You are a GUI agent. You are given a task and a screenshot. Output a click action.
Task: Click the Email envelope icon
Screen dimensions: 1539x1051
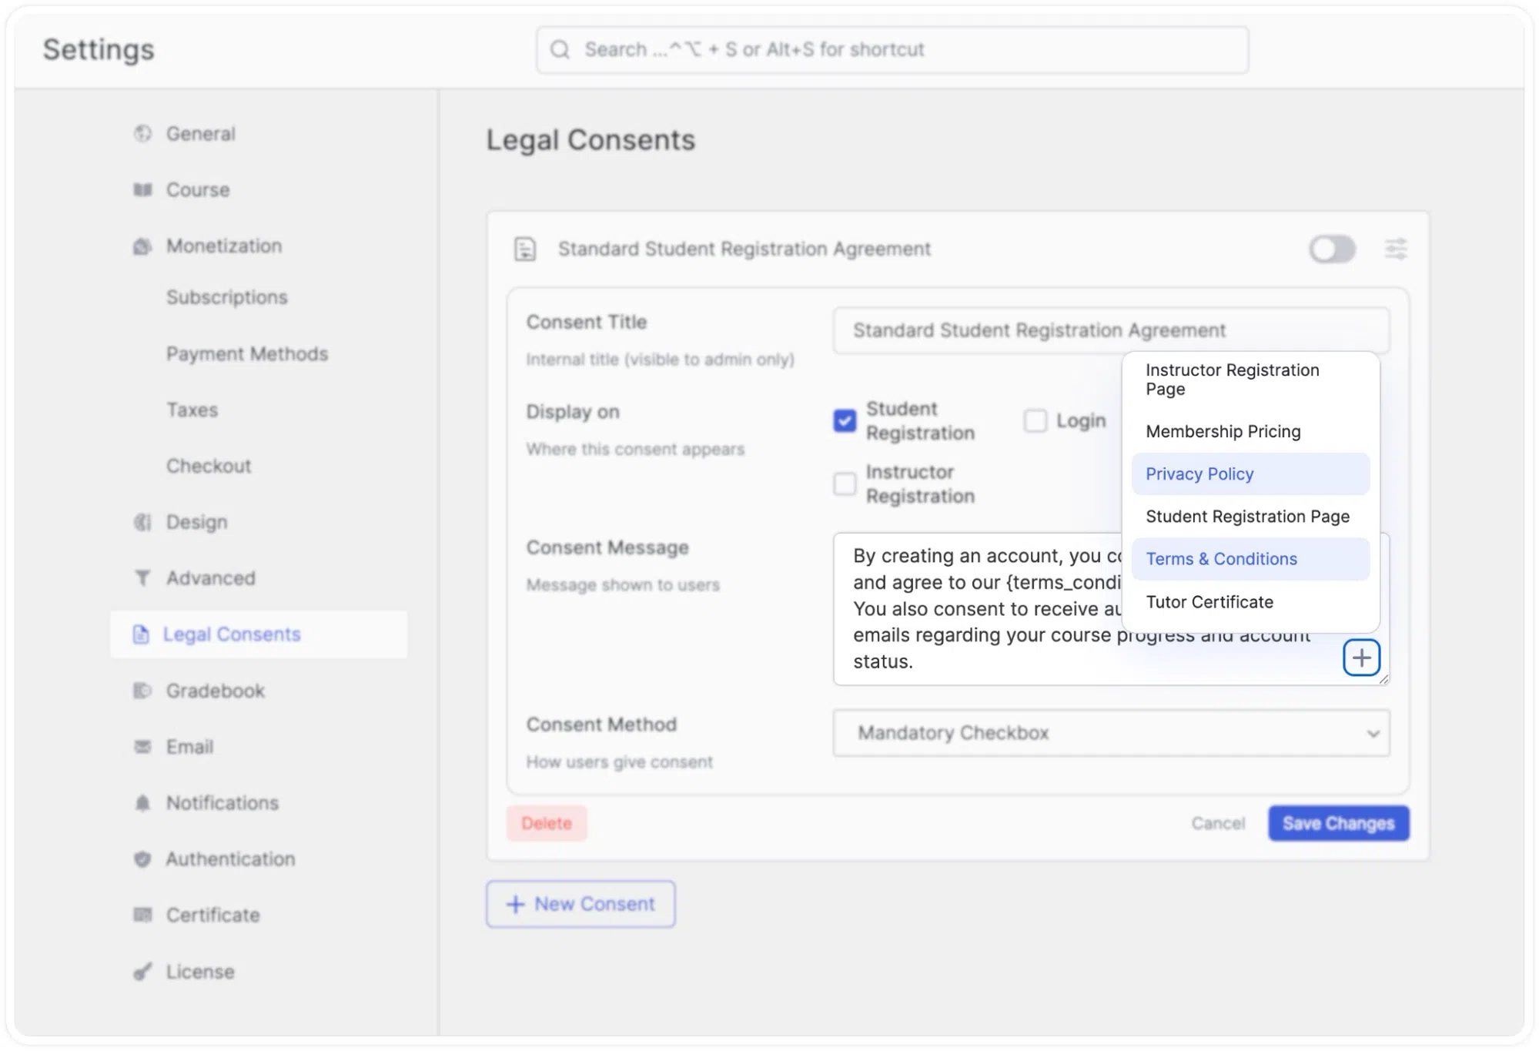(x=142, y=747)
